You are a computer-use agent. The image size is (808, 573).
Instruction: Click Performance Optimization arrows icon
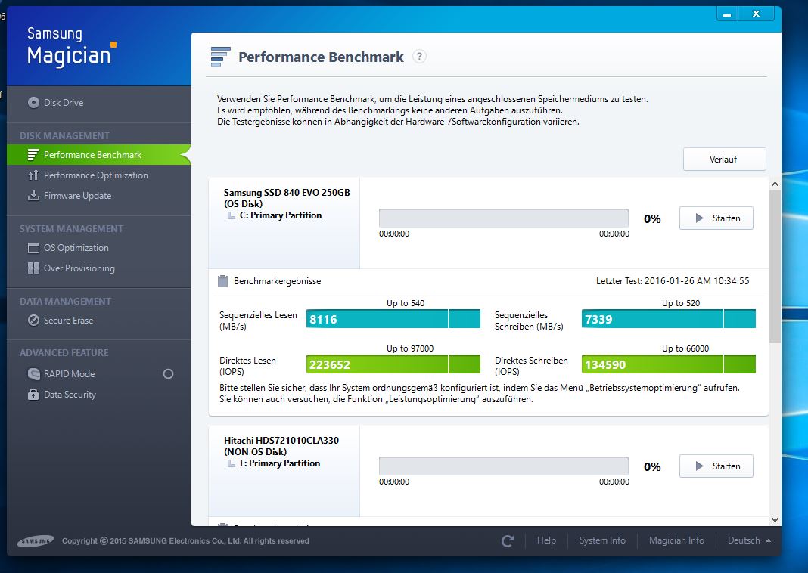[33, 175]
